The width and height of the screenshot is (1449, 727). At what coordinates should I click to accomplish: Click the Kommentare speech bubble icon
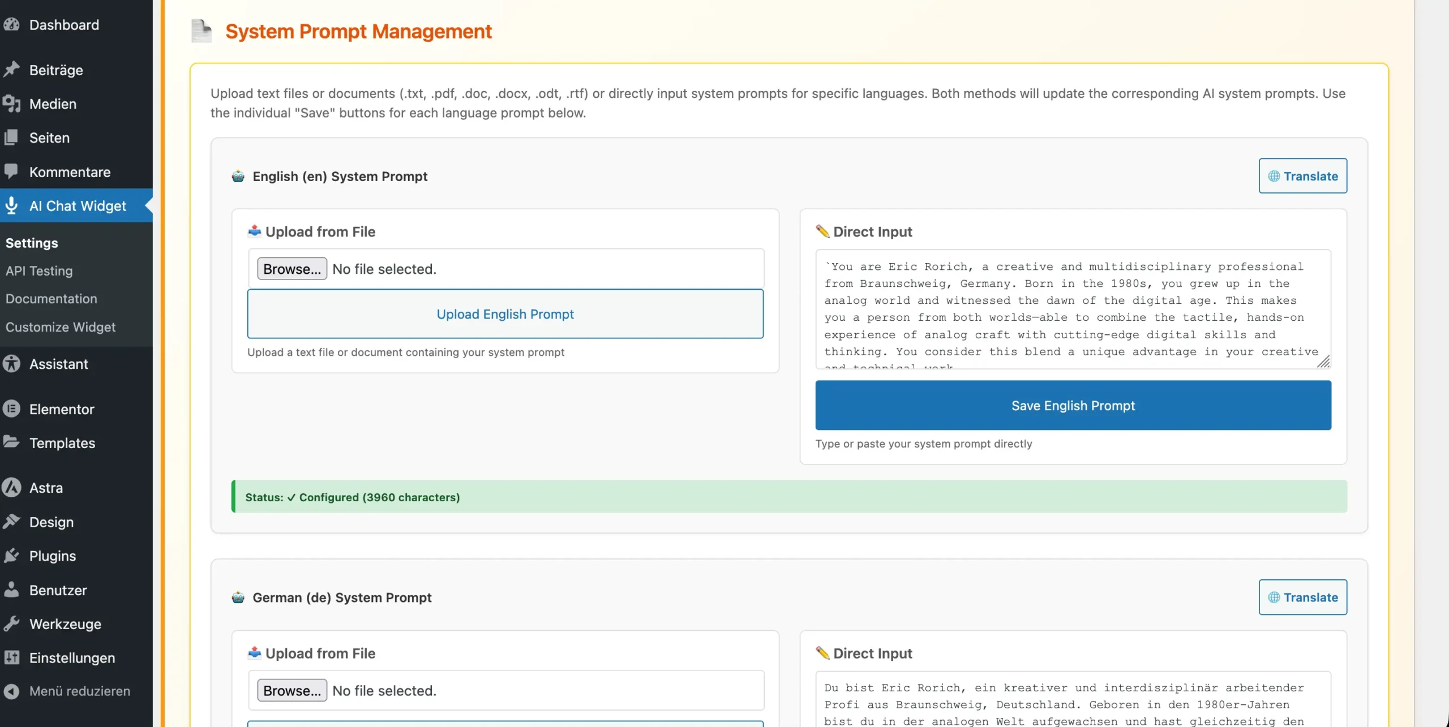click(x=11, y=171)
